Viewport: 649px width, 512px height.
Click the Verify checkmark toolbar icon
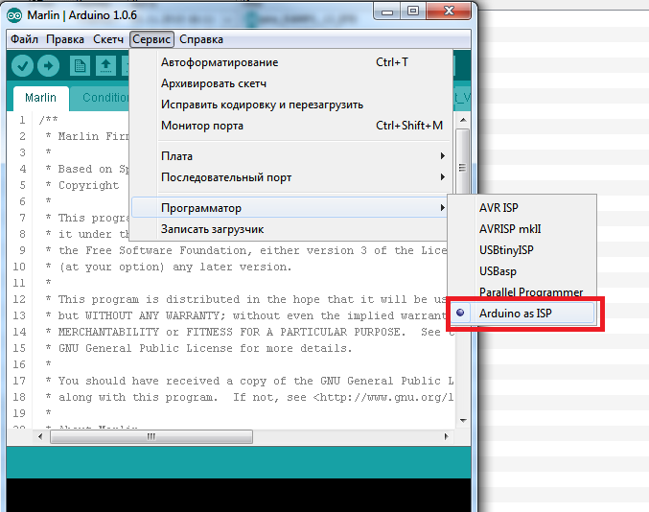point(22,66)
